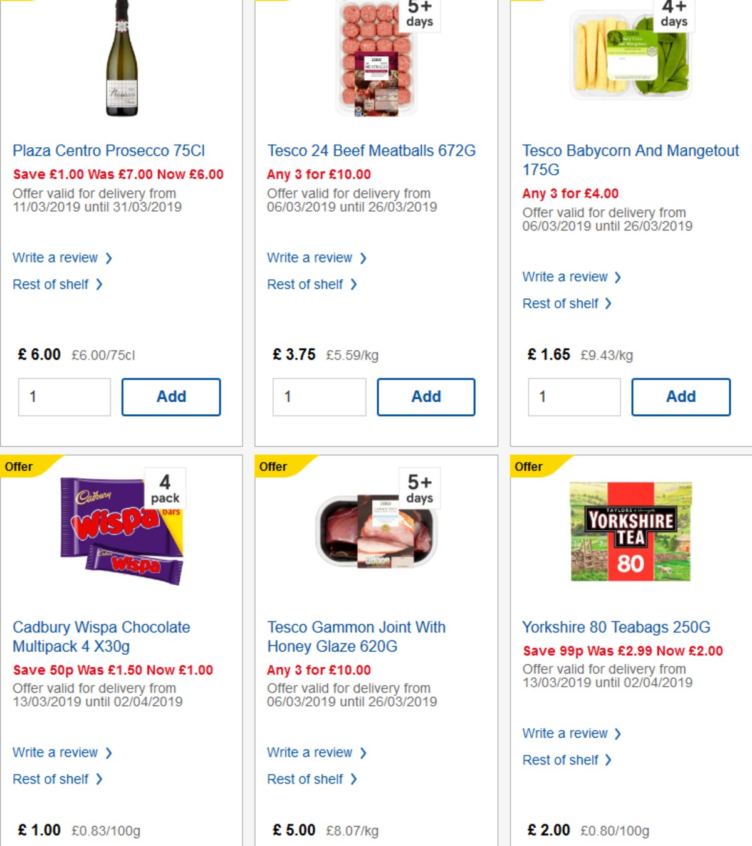Click the Yorkshire Tea 80 pack image
The image size is (752, 846).
point(630,531)
